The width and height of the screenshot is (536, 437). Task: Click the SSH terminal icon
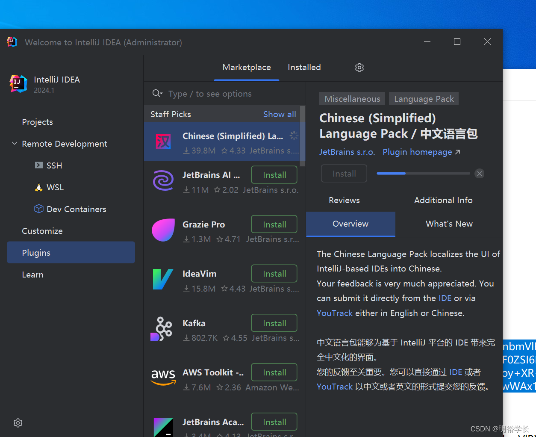pyautogui.click(x=39, y=165)
